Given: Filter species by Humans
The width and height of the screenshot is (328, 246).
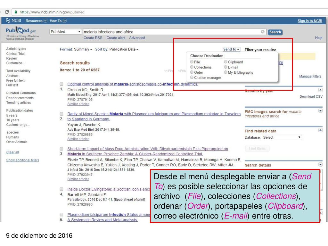Looking at the screenshot, I should [x=12, y=137].
